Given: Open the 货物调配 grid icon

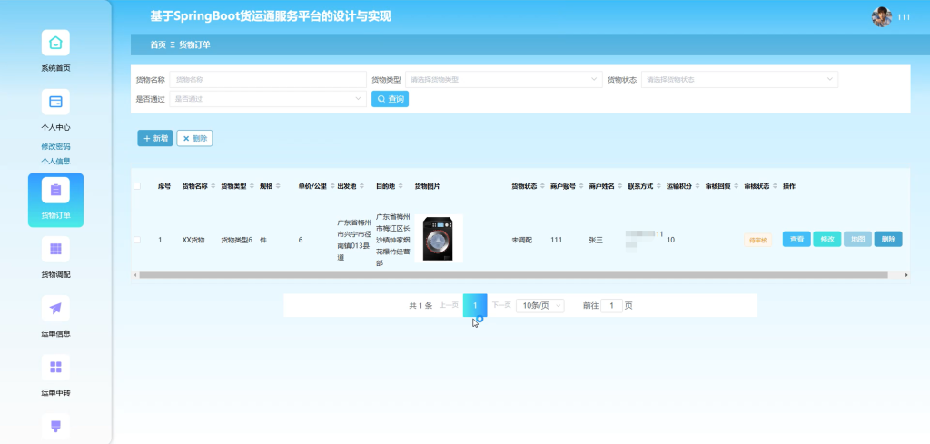Looking at the screenshot, I should (55, 249).
